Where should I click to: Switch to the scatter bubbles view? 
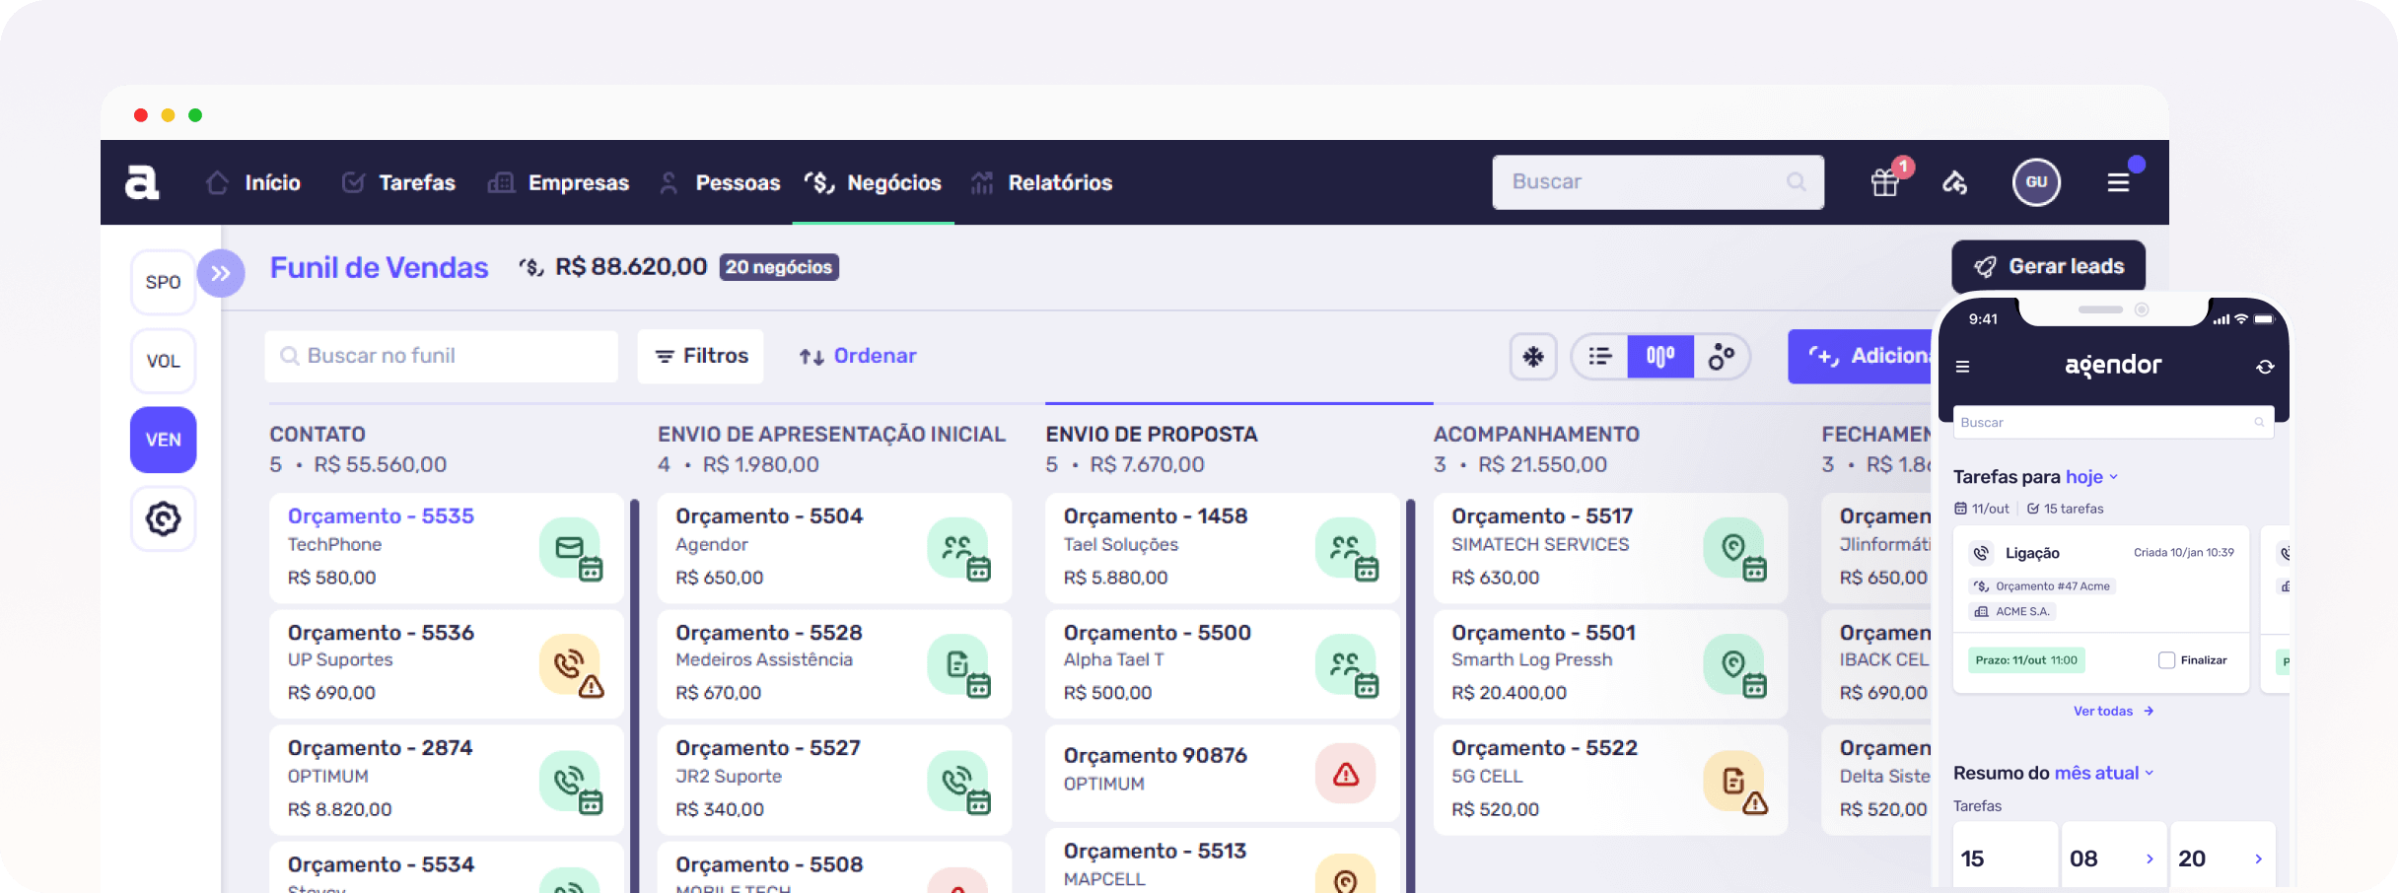click(x=1722, y=356)
